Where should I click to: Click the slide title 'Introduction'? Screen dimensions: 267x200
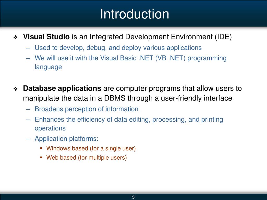(134, 14)
